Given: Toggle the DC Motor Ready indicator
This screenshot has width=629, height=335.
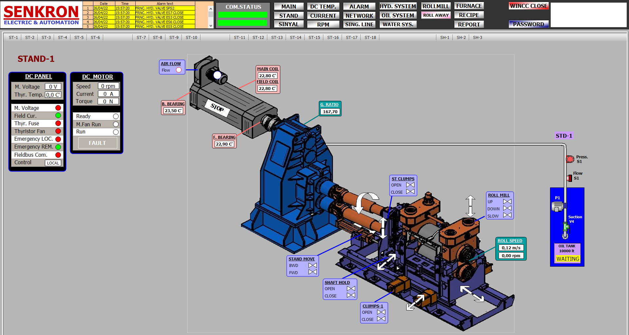Looking at the screenshot, I should click(x=116, y=116).
